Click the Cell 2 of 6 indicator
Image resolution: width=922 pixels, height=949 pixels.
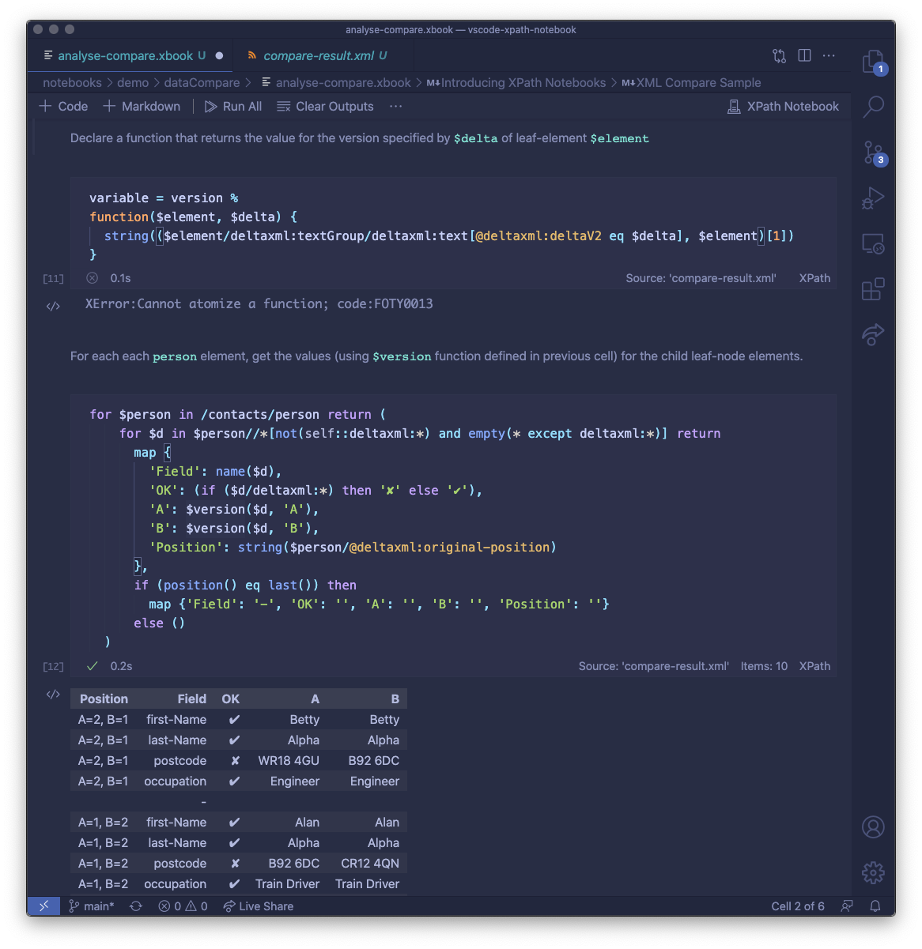[x=797, y=906]
